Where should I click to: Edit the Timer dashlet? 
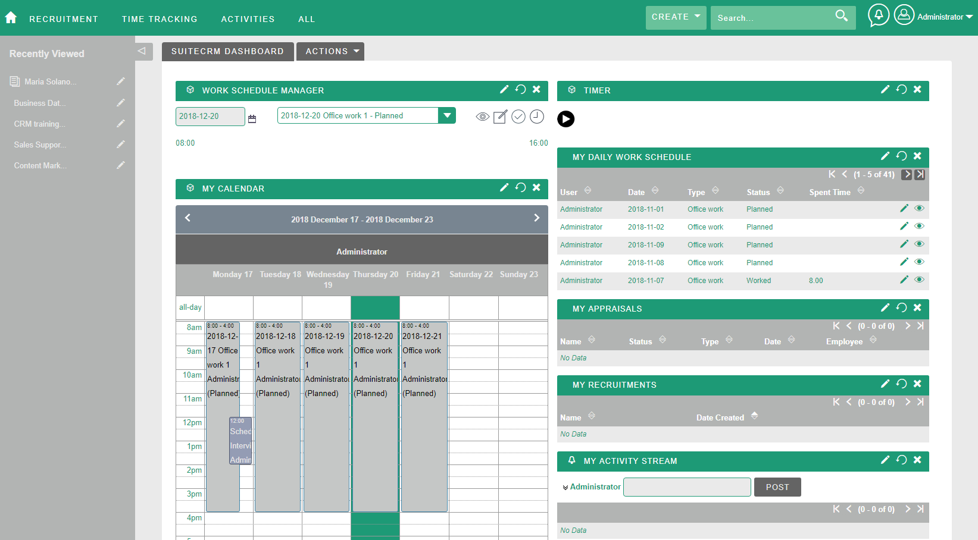click(x=885, y=89)
